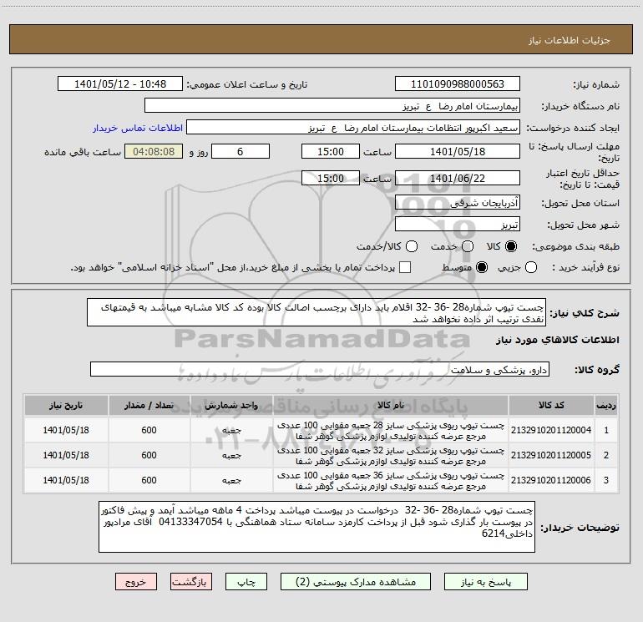
Task: Click requester field سعید اکبرپور
Action: 353,128
